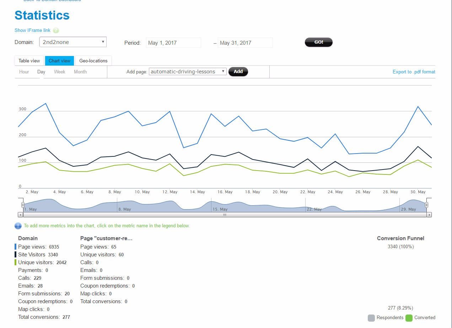Click the left range handle of the navigator
The width and height of the screenshot is (452, 328).
click(x=23, y=205)
